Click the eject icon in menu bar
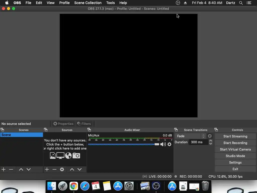Image resolution: width=257 pixels, height=193 pixels. 185,3
